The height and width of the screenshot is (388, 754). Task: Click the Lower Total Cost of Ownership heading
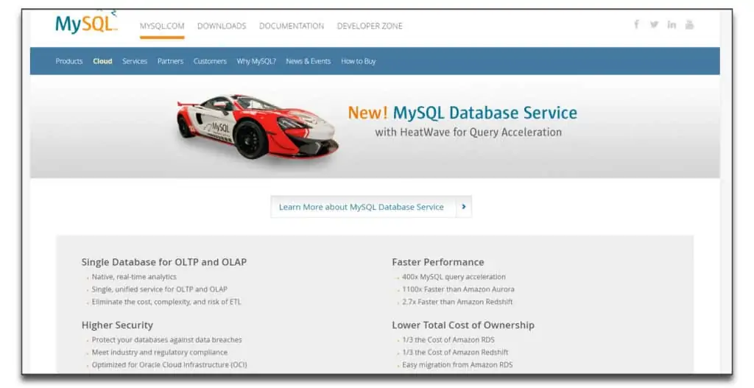[463, 325]
